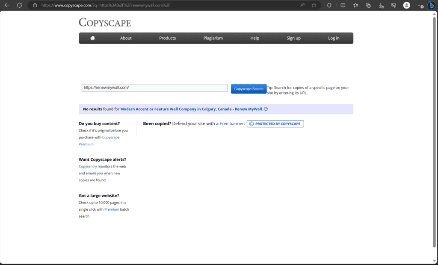Follow the Premium batch search link

[112, 209]
